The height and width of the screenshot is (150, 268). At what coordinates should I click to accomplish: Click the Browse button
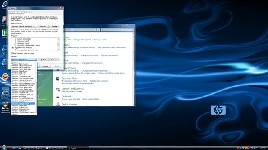[54, 60]
